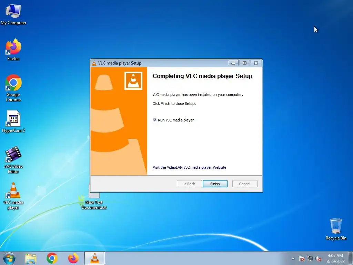The height and width of the screenshot is (265, 353).
Task: Click 'VLC media player has been installed' text
Action: click(x=198, y=95)
